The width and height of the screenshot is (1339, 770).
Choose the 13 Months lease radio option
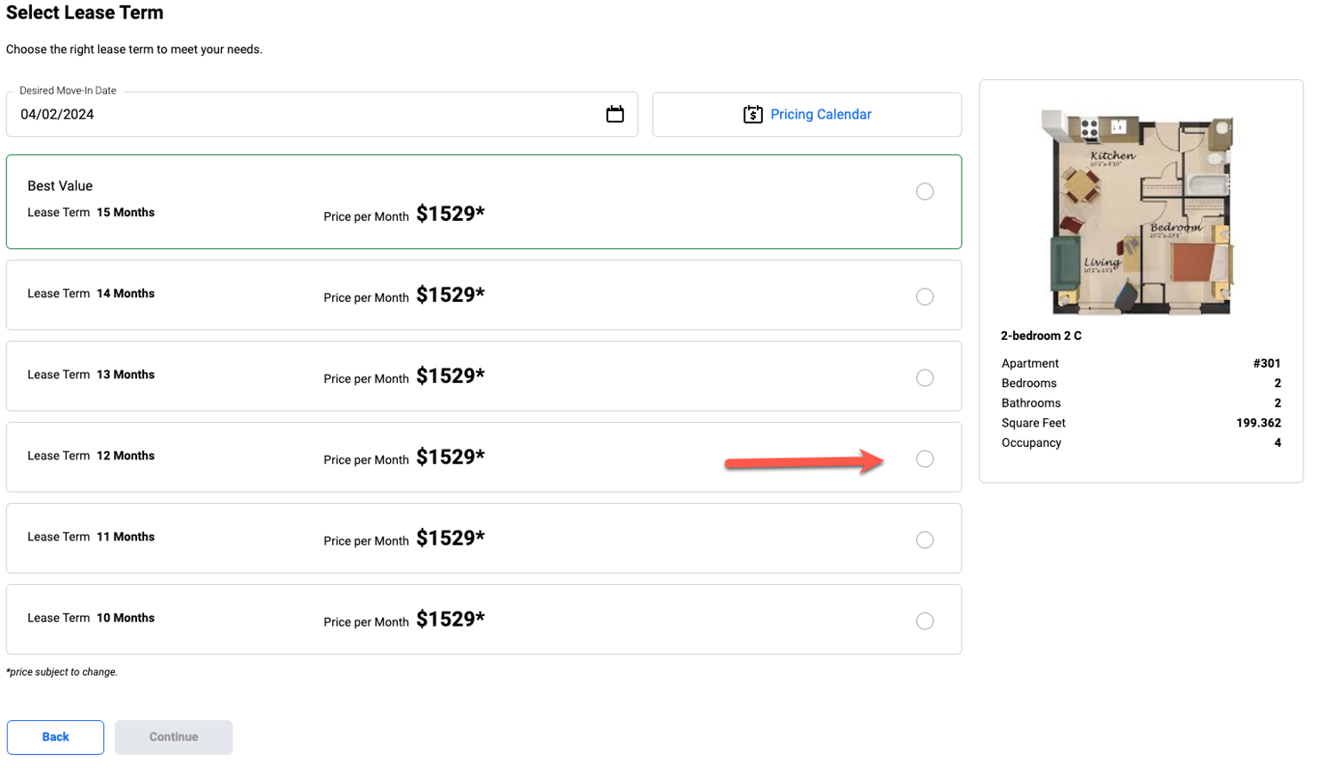(925, 377)
